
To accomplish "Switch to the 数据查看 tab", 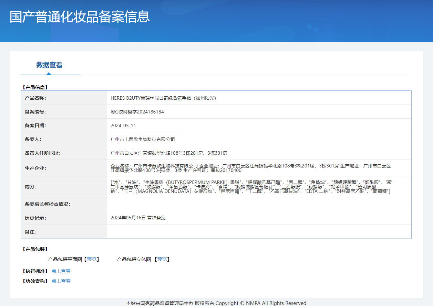I will 50,65.
